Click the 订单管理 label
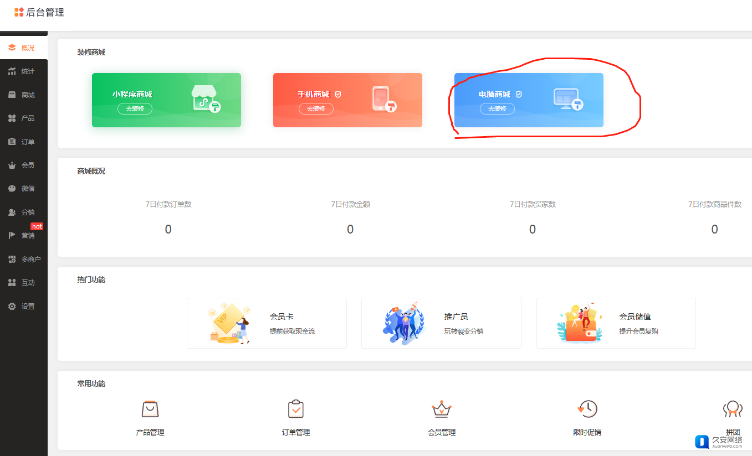Screen dimensions: 752x456 296,432
